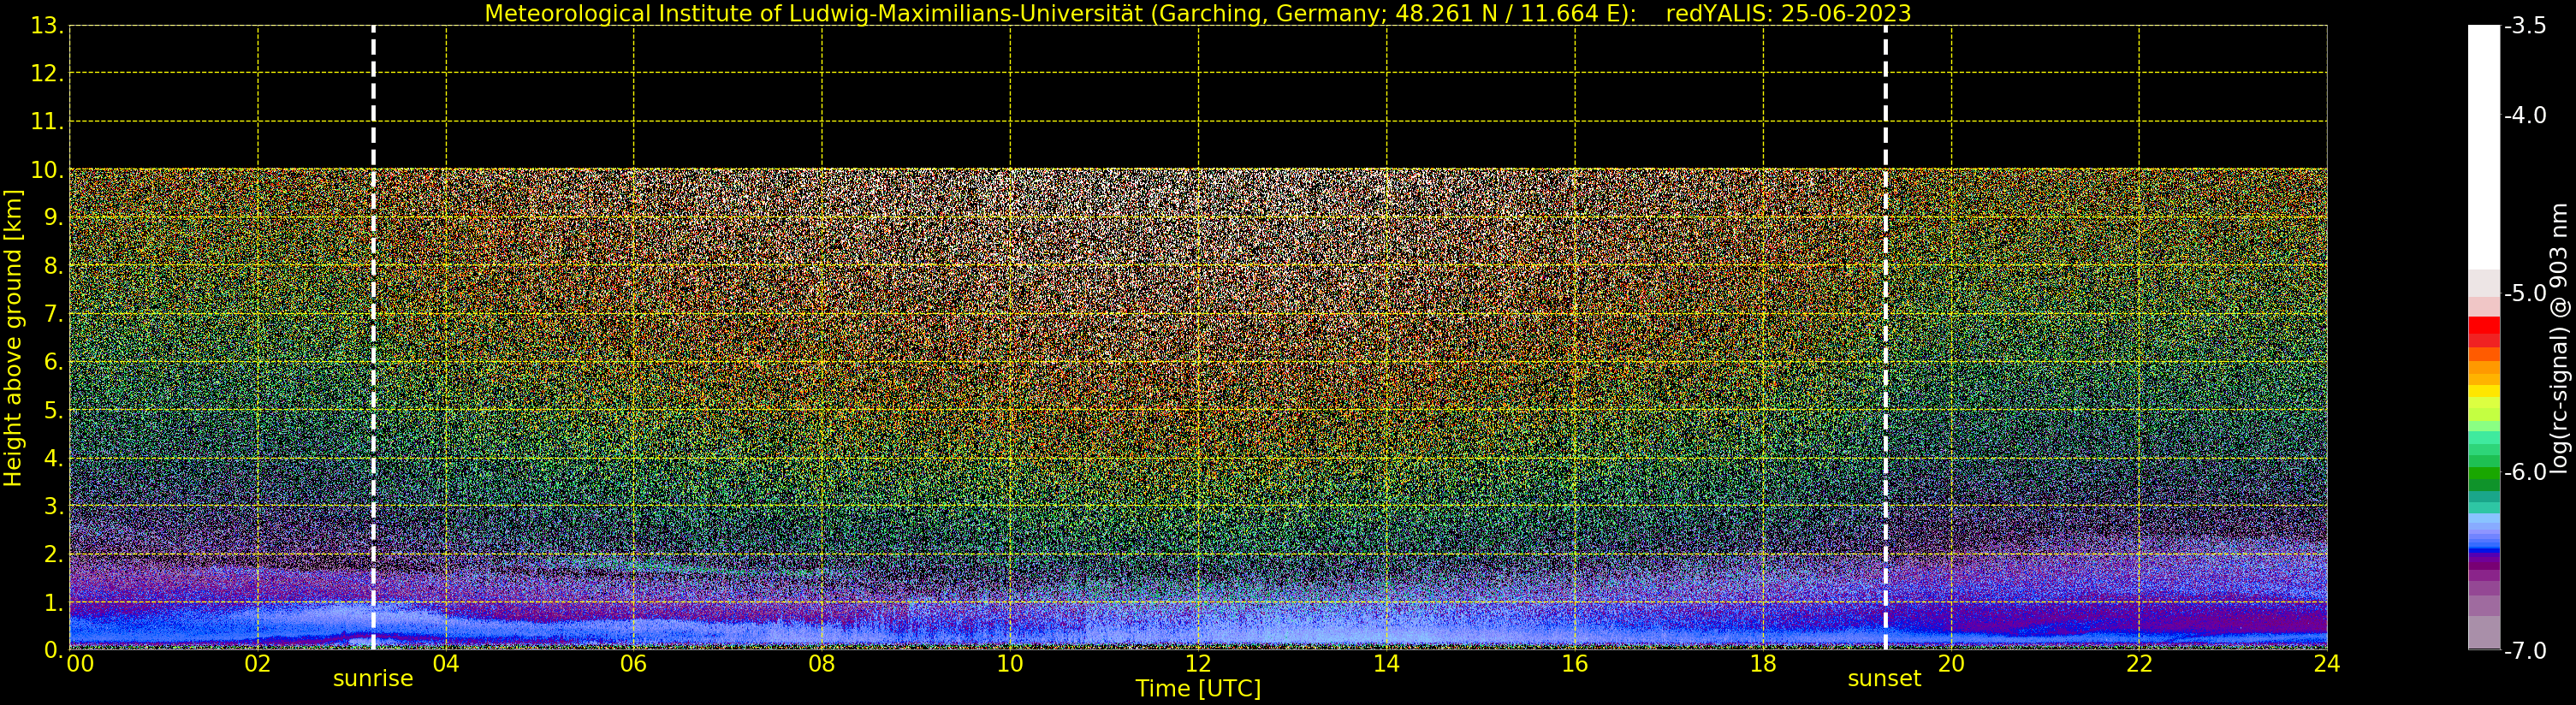Image resolution: width=2576 pixels, height=705 pixels.
Task: Click the '14' time tick label
Action: (x=1386, y=664)
